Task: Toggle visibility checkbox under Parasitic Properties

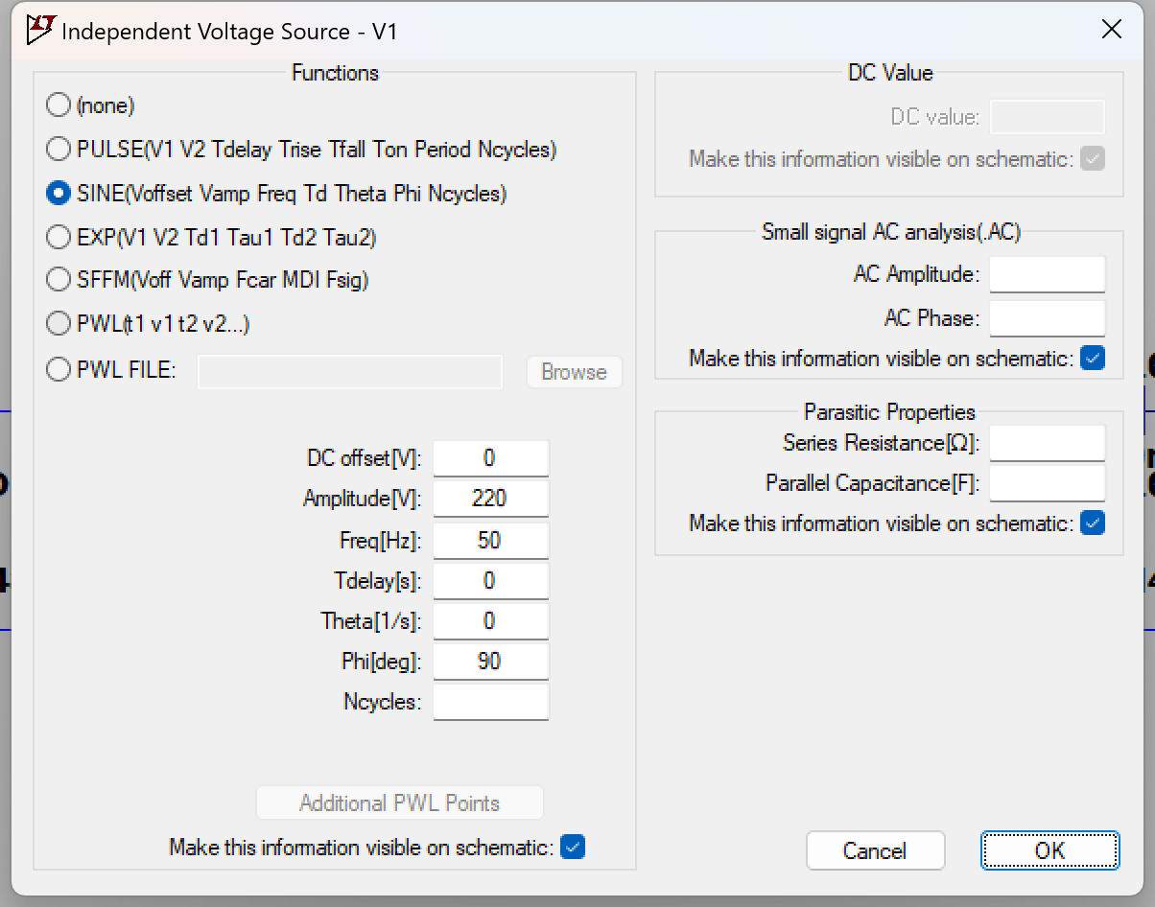Action: pyautogui.click(x=1092, y=523)
